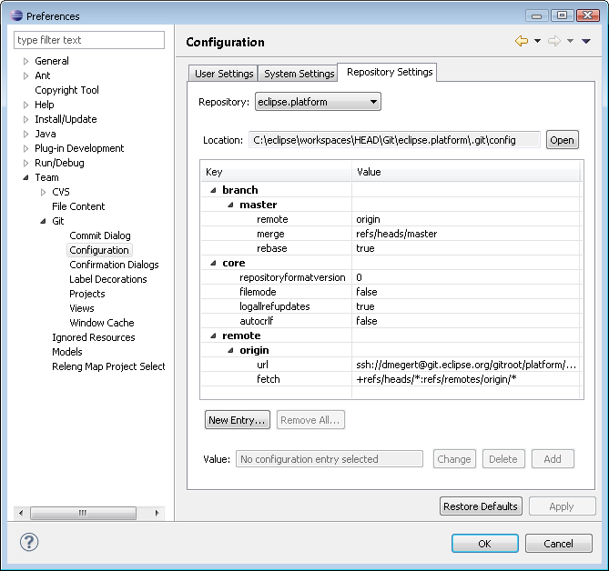Expand the Ant tree node
The image size is (609, 571).
point(26,75)
